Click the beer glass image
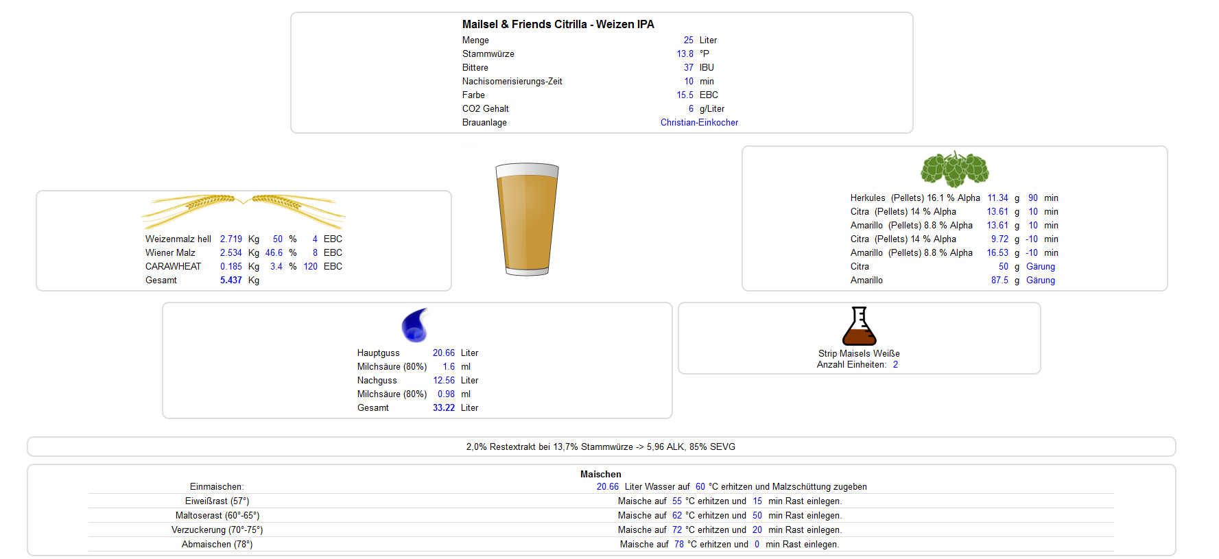This screenshot has width=1219, height=559. tap(527, 219)
